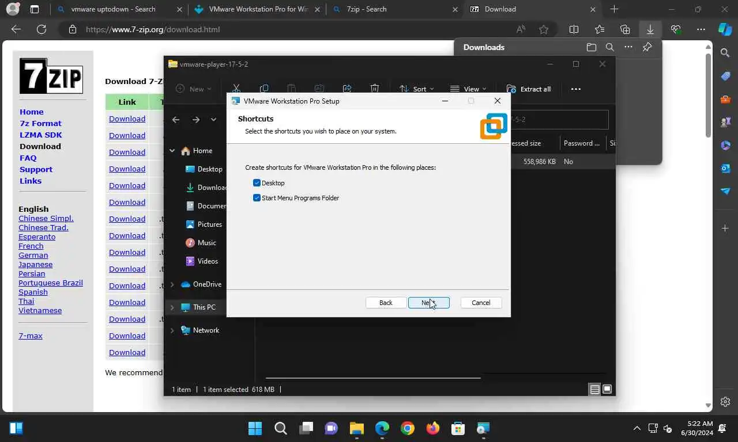Open Firefox from taskbar
The width and height of the screenshot is (738, 442).
click(x=432, y=428)
